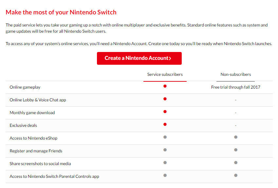The width and height of the screenshot is (278, 188).
Task: Click the Create a Nintendo Account button
Action: click(x=139, y=58)
